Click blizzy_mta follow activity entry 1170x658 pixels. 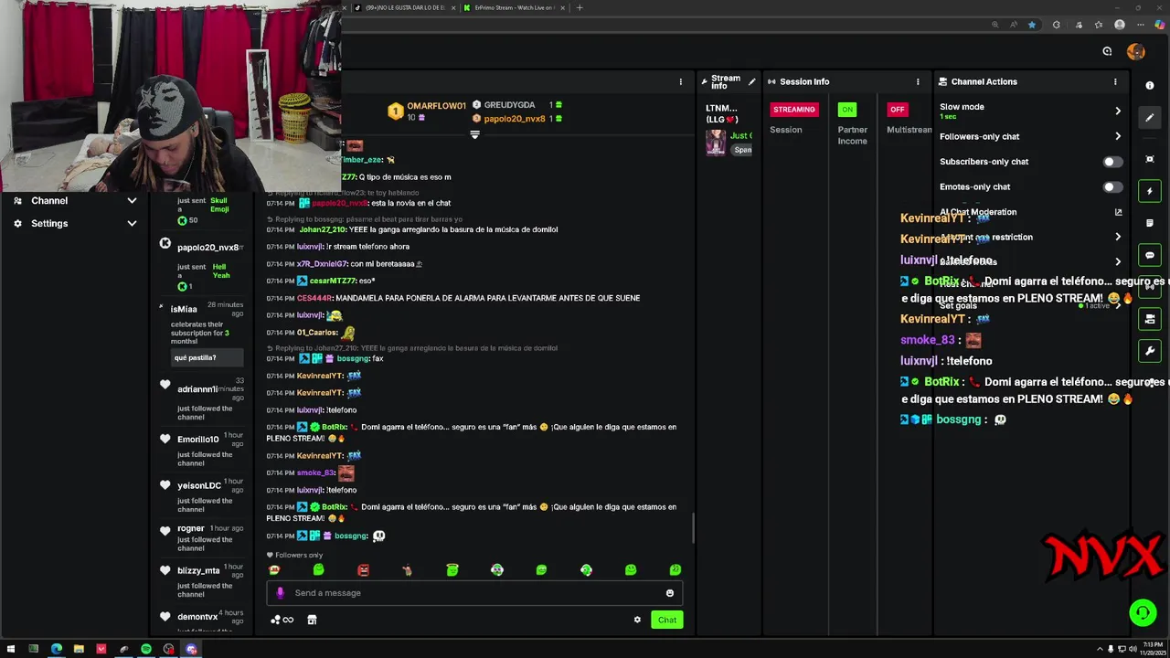pos(201,579)
